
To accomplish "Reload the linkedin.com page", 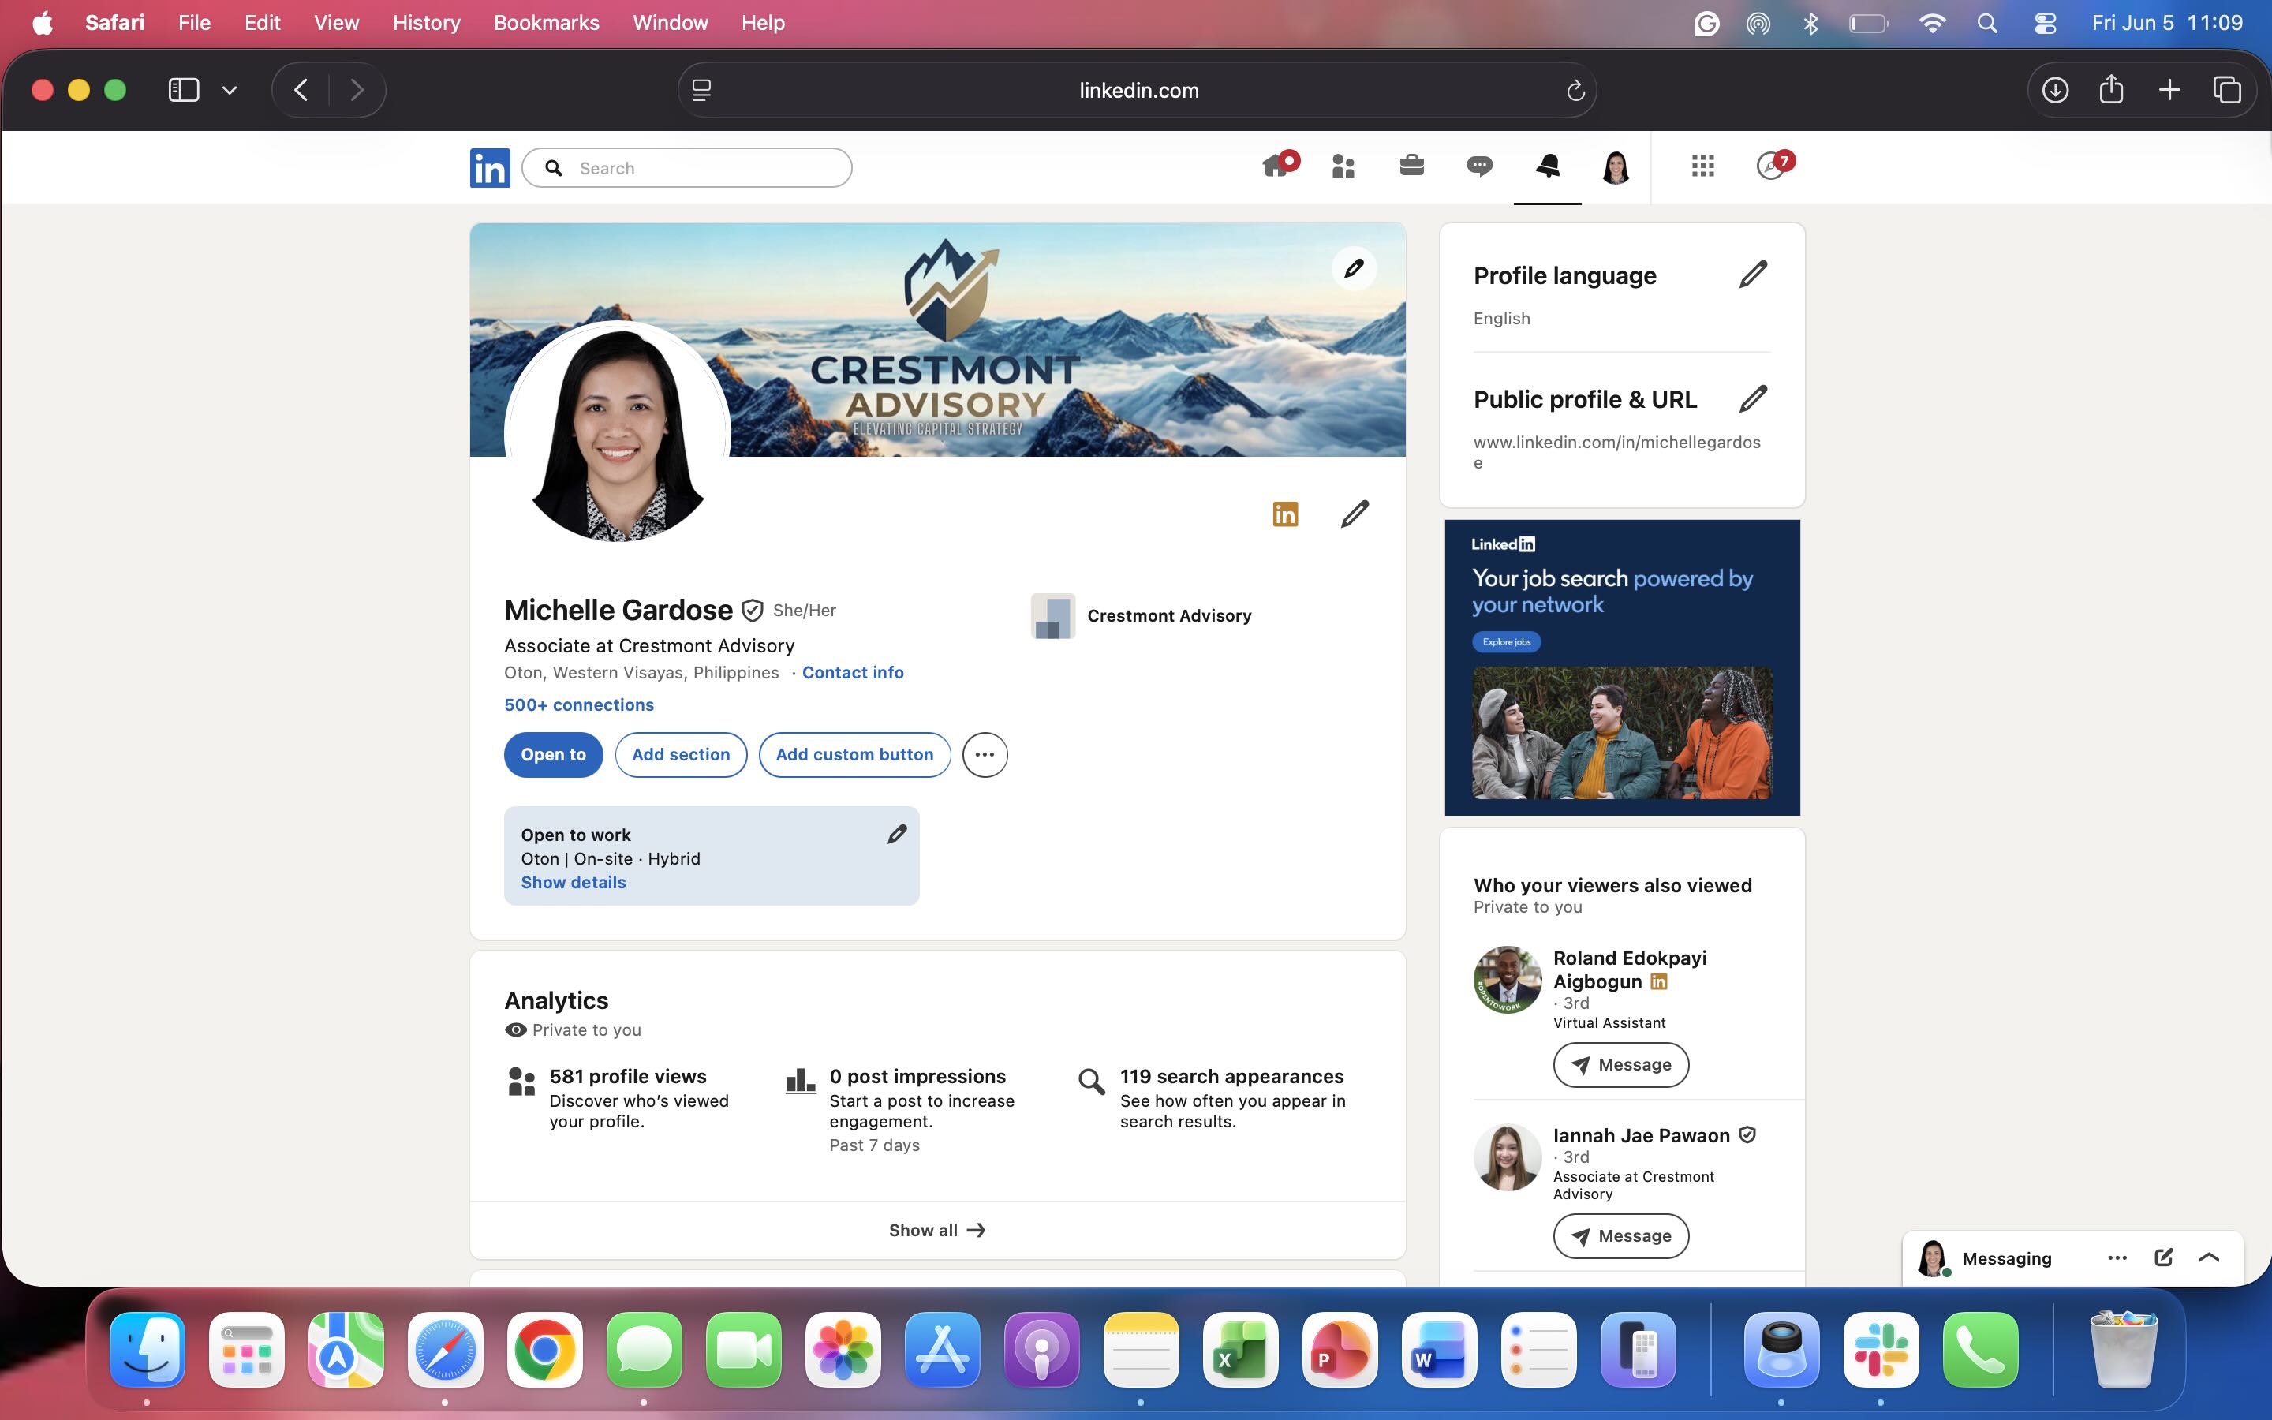I will 1575,90.
